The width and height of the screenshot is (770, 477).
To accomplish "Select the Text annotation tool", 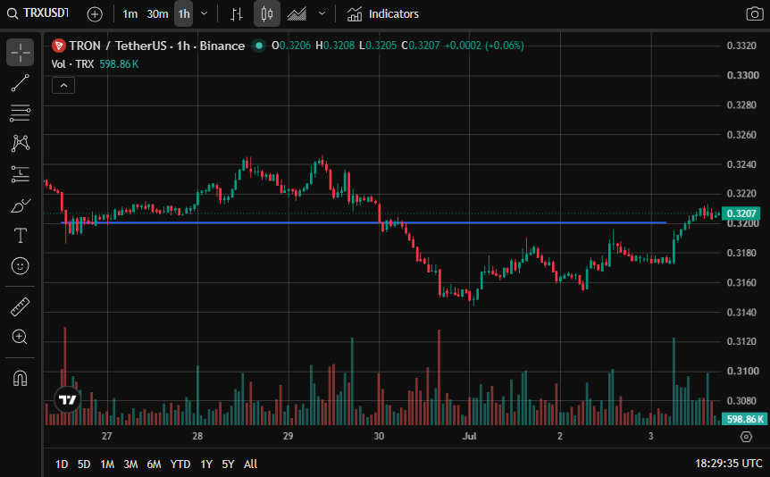I will pyautogui.click(x=21, y=236).
